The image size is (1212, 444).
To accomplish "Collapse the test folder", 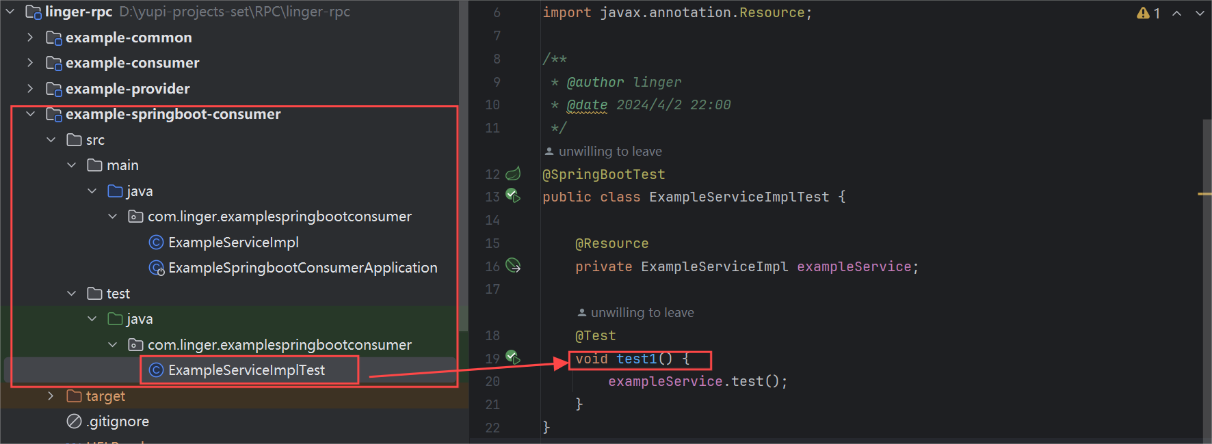I will coord(71,294).
